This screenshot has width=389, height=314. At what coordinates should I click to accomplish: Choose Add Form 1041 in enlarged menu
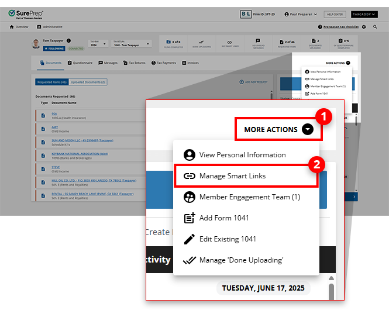tap(246, 218)
